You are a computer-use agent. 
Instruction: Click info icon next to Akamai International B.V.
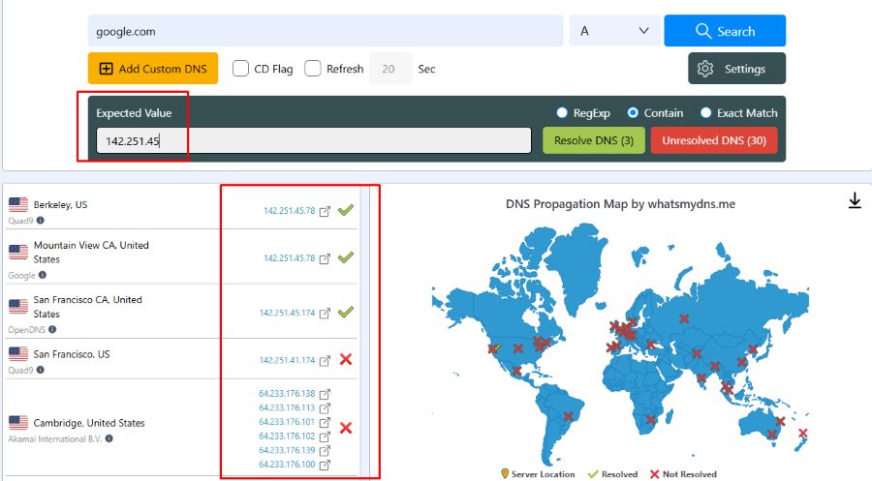pyautogui.click(x=109, y=438)
